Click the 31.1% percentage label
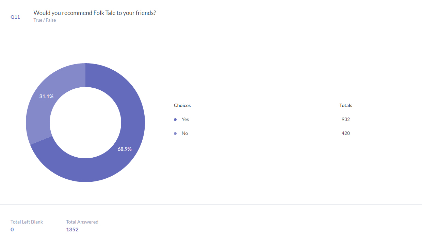 click(x=46, y=96)
